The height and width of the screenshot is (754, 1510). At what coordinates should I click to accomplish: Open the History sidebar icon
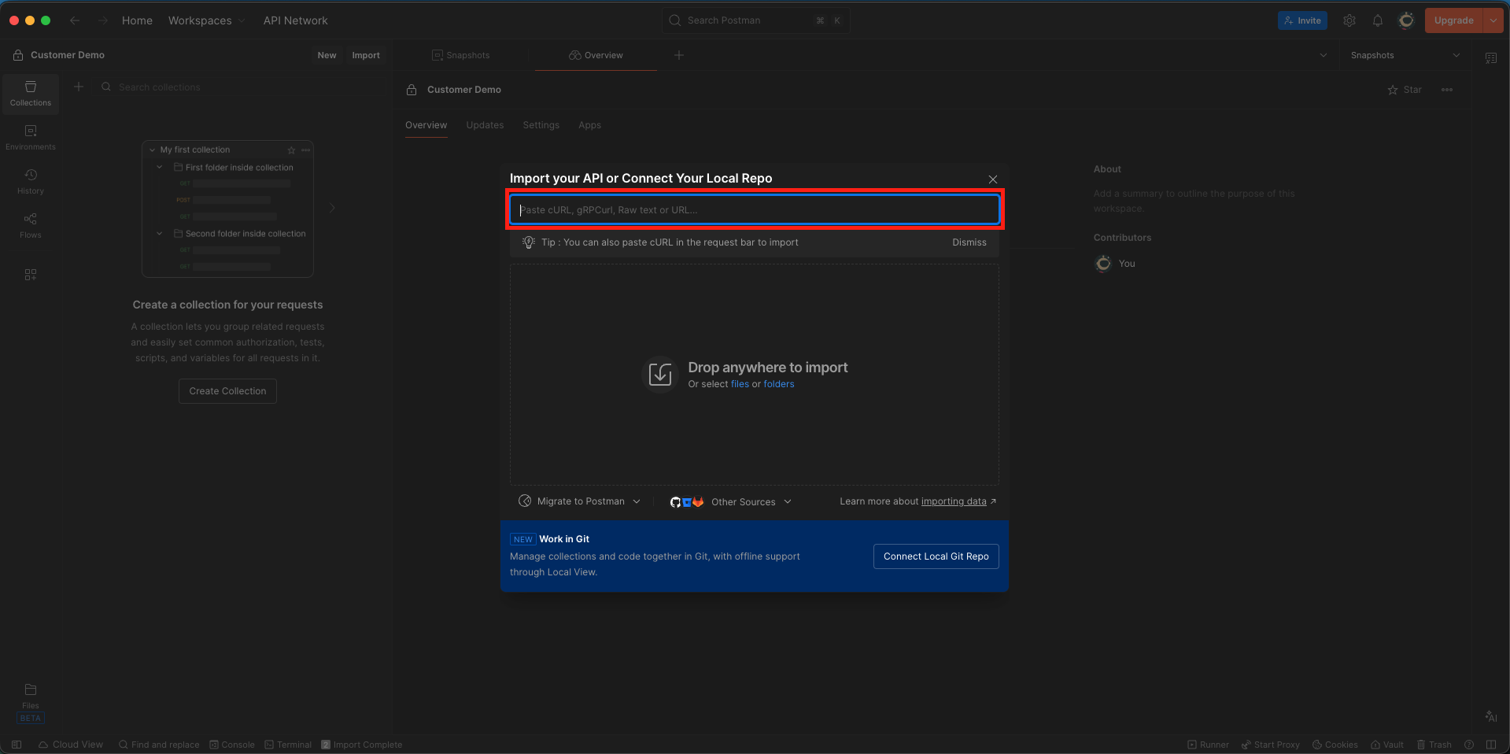pyautogui.click(x=31, y=181)
